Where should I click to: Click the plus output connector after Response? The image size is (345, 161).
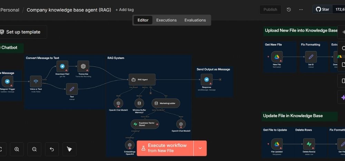220,80
